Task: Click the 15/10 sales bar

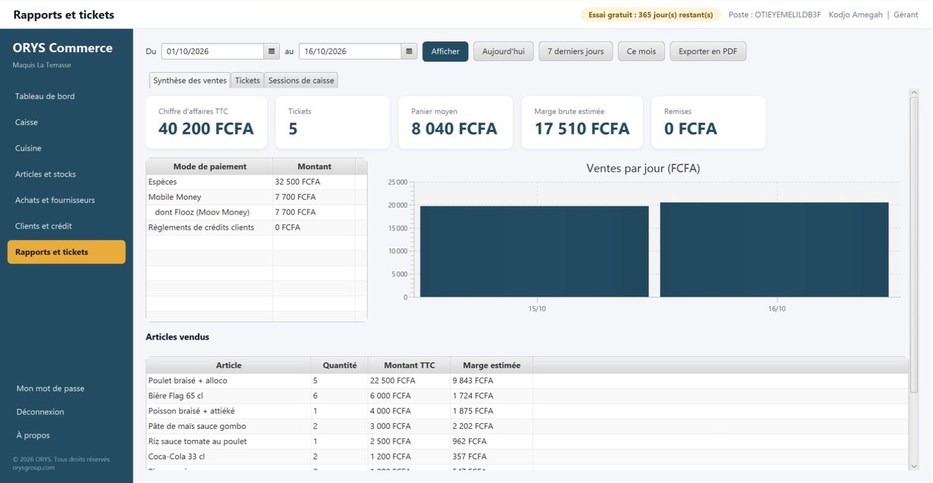Action: (x=534, y=252)
